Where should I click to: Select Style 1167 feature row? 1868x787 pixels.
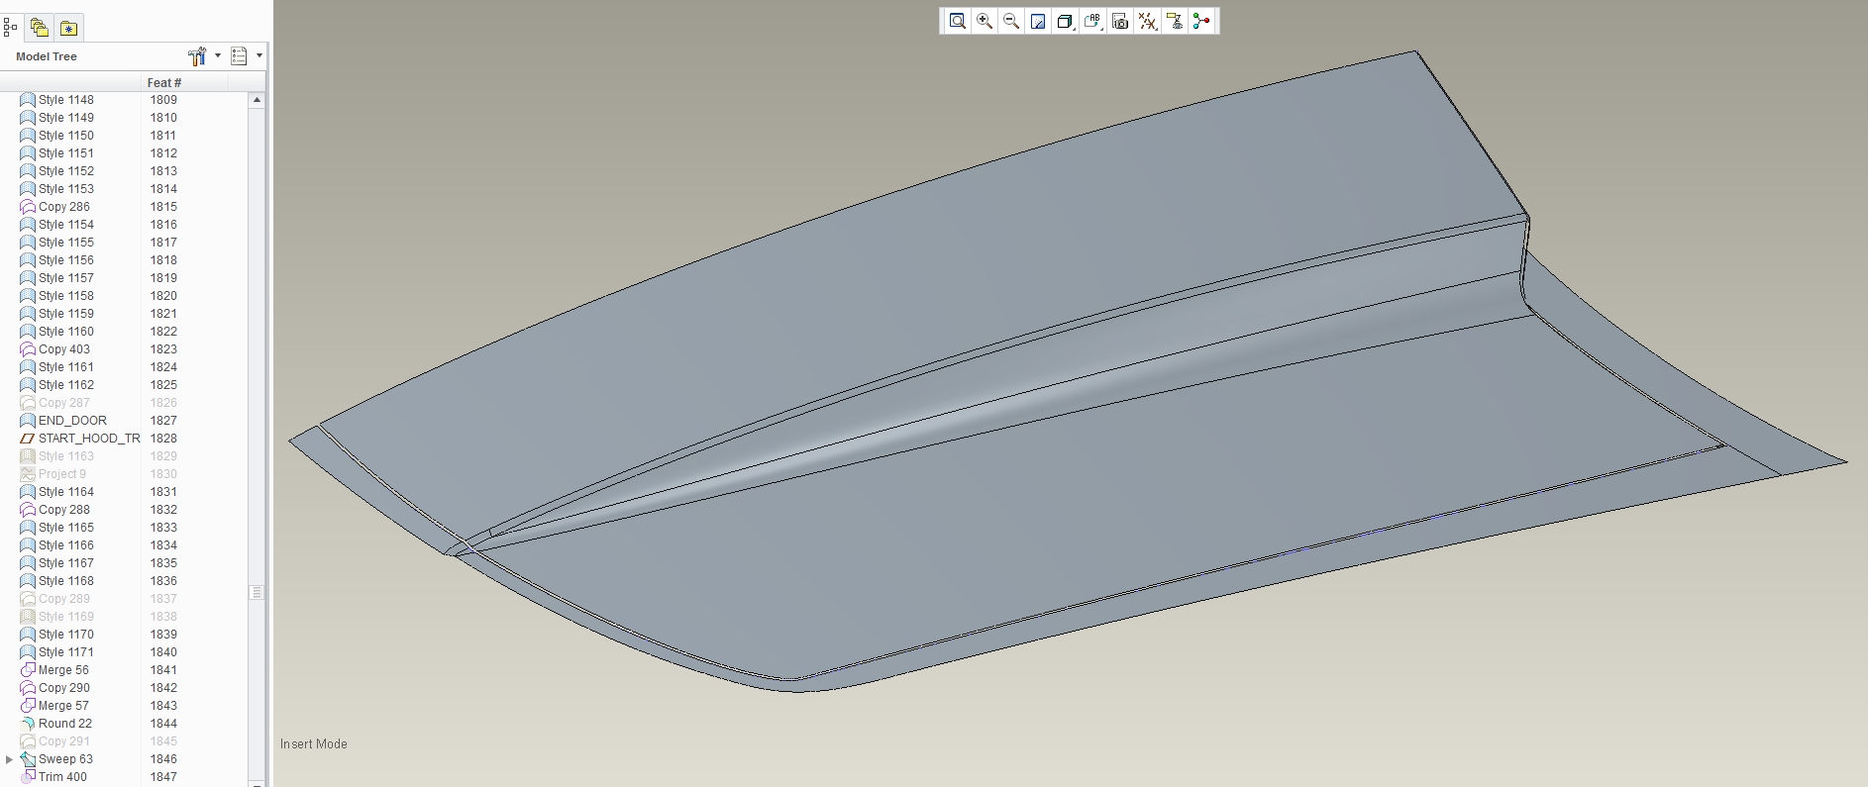tap(66, 563)
